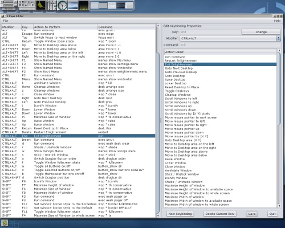Click the Change key button
This screenshot has height=228, width=285.
click(x=261, y=32)
